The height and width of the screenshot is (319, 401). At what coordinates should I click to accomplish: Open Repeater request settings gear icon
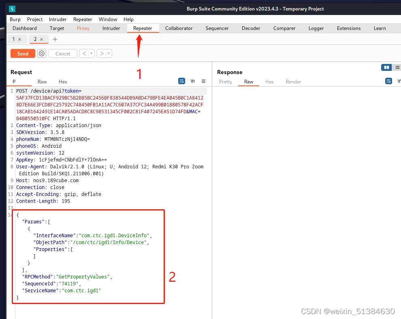click(42, 53)
